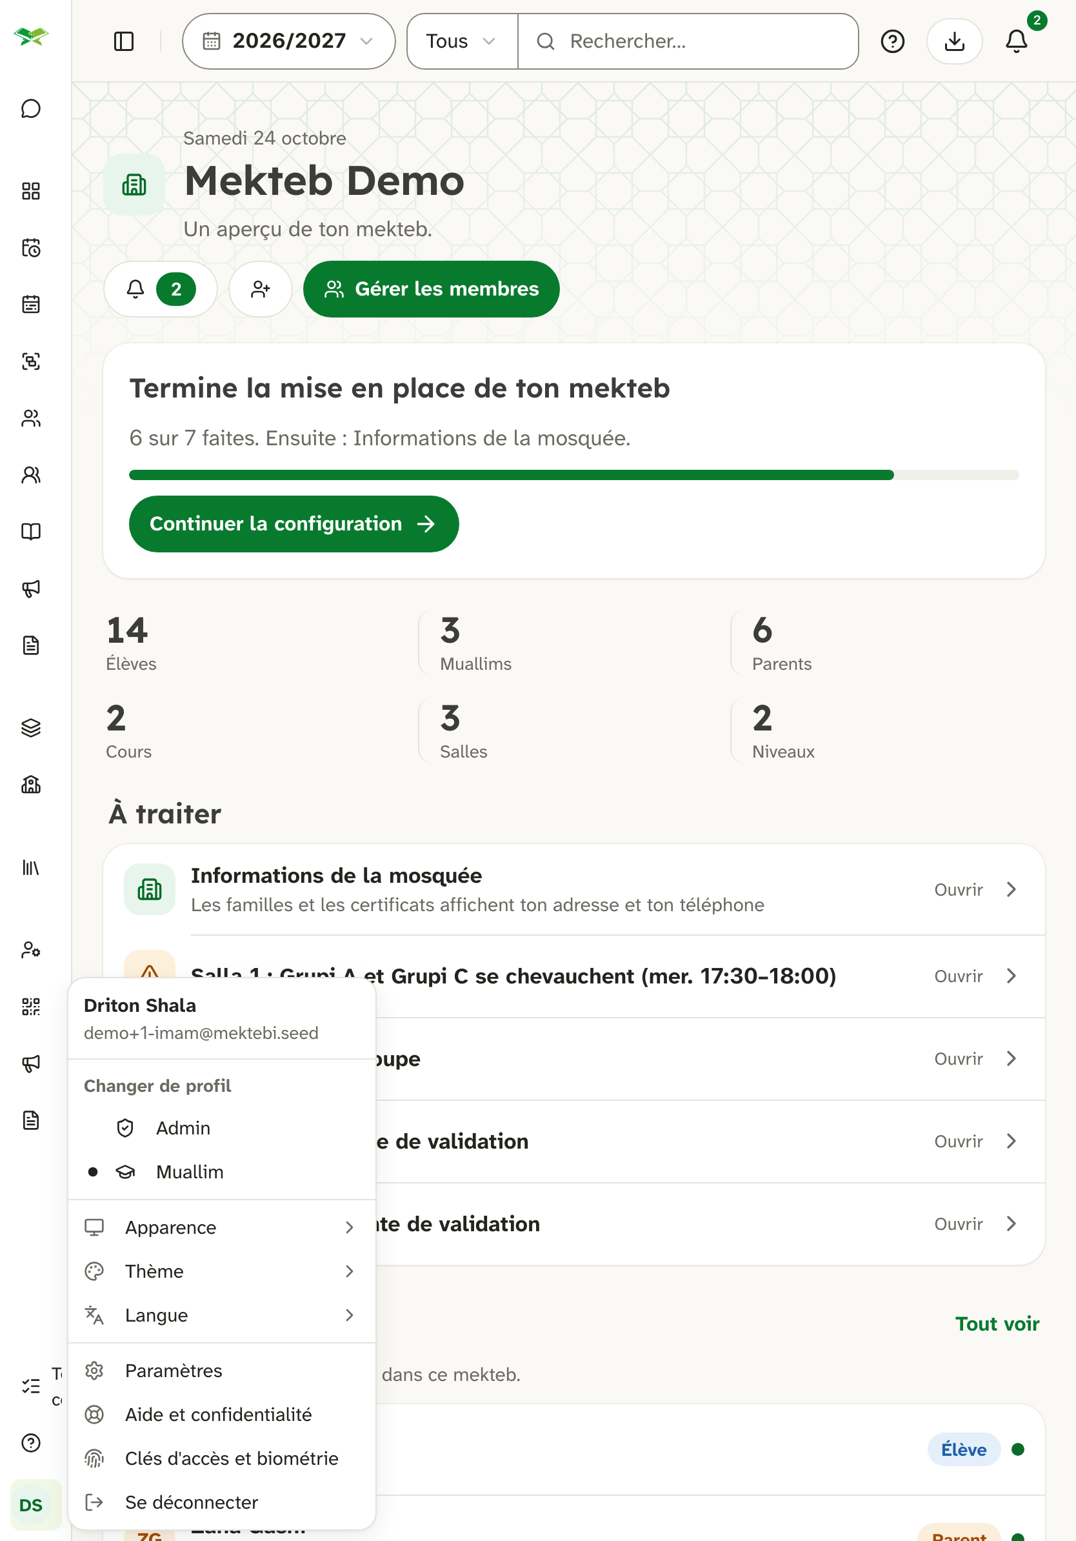Click the add member icon button
The width and height of the screenshot is (1076, 1541).
point(260,289)
